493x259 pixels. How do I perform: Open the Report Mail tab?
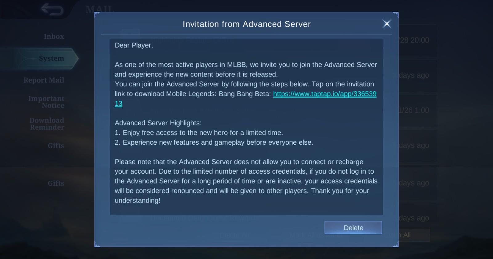[x=44, y=80]
